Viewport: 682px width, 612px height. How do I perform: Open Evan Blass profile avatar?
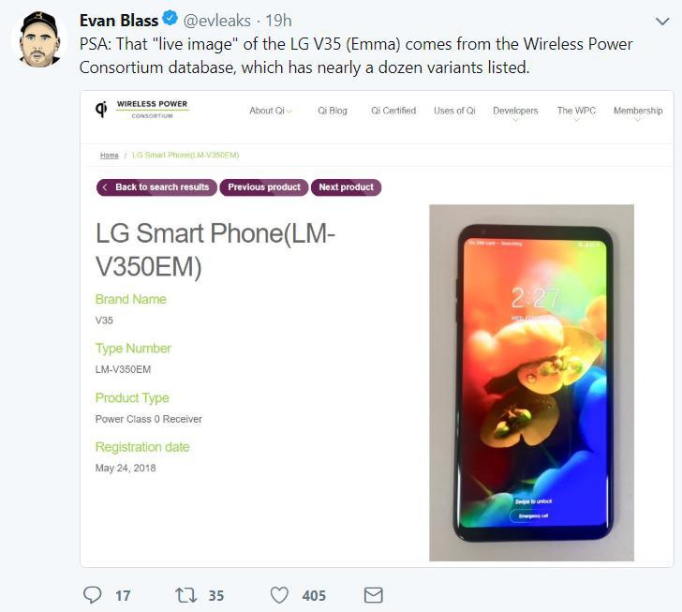[39, 39]
